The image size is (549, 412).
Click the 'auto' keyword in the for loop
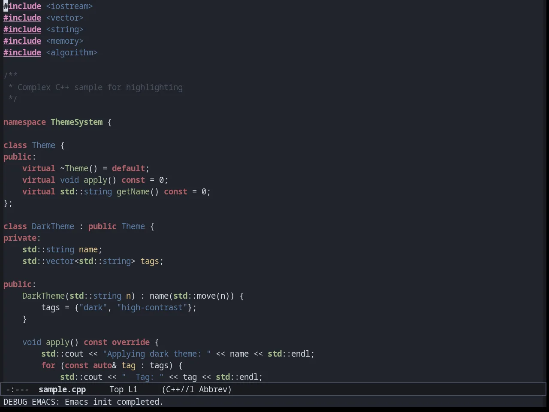(103, 366)
